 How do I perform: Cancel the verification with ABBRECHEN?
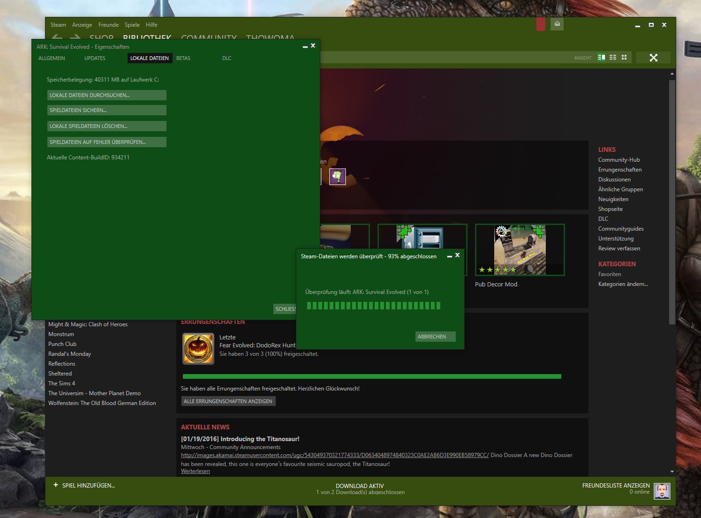[436, 337]
